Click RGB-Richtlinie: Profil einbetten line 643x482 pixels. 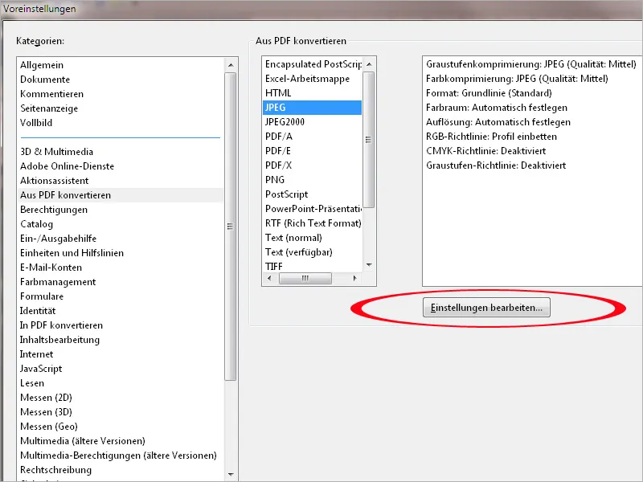click(x=491, y=136)
